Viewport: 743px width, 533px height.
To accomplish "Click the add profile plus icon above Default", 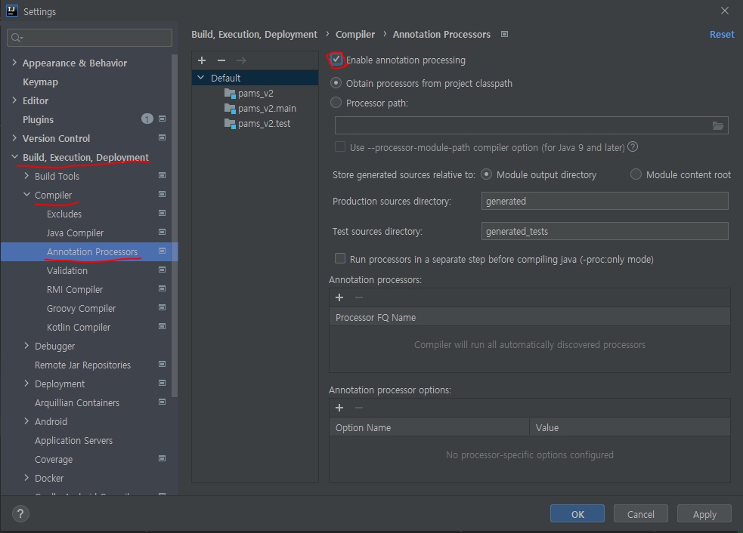I will [202, 60].
